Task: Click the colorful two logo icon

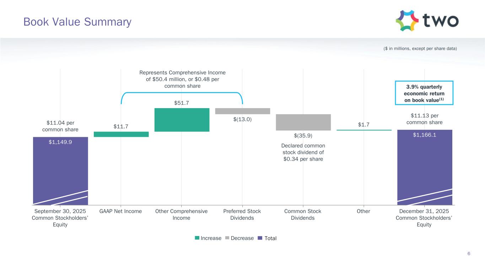Action: tap(407, 21)
